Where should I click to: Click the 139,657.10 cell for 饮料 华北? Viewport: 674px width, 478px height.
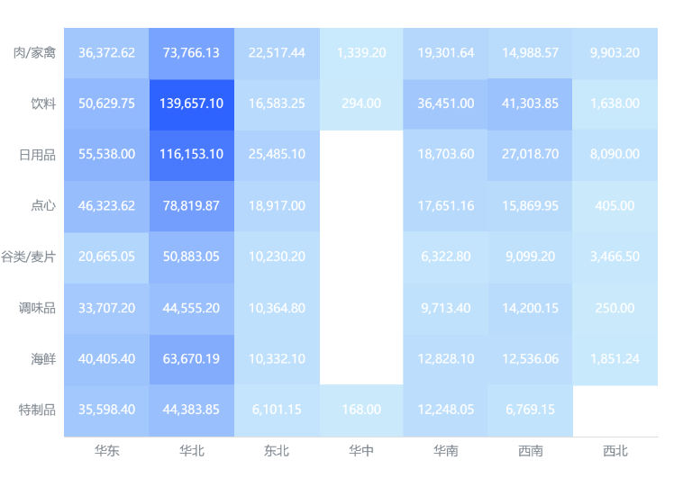point(192,104)
